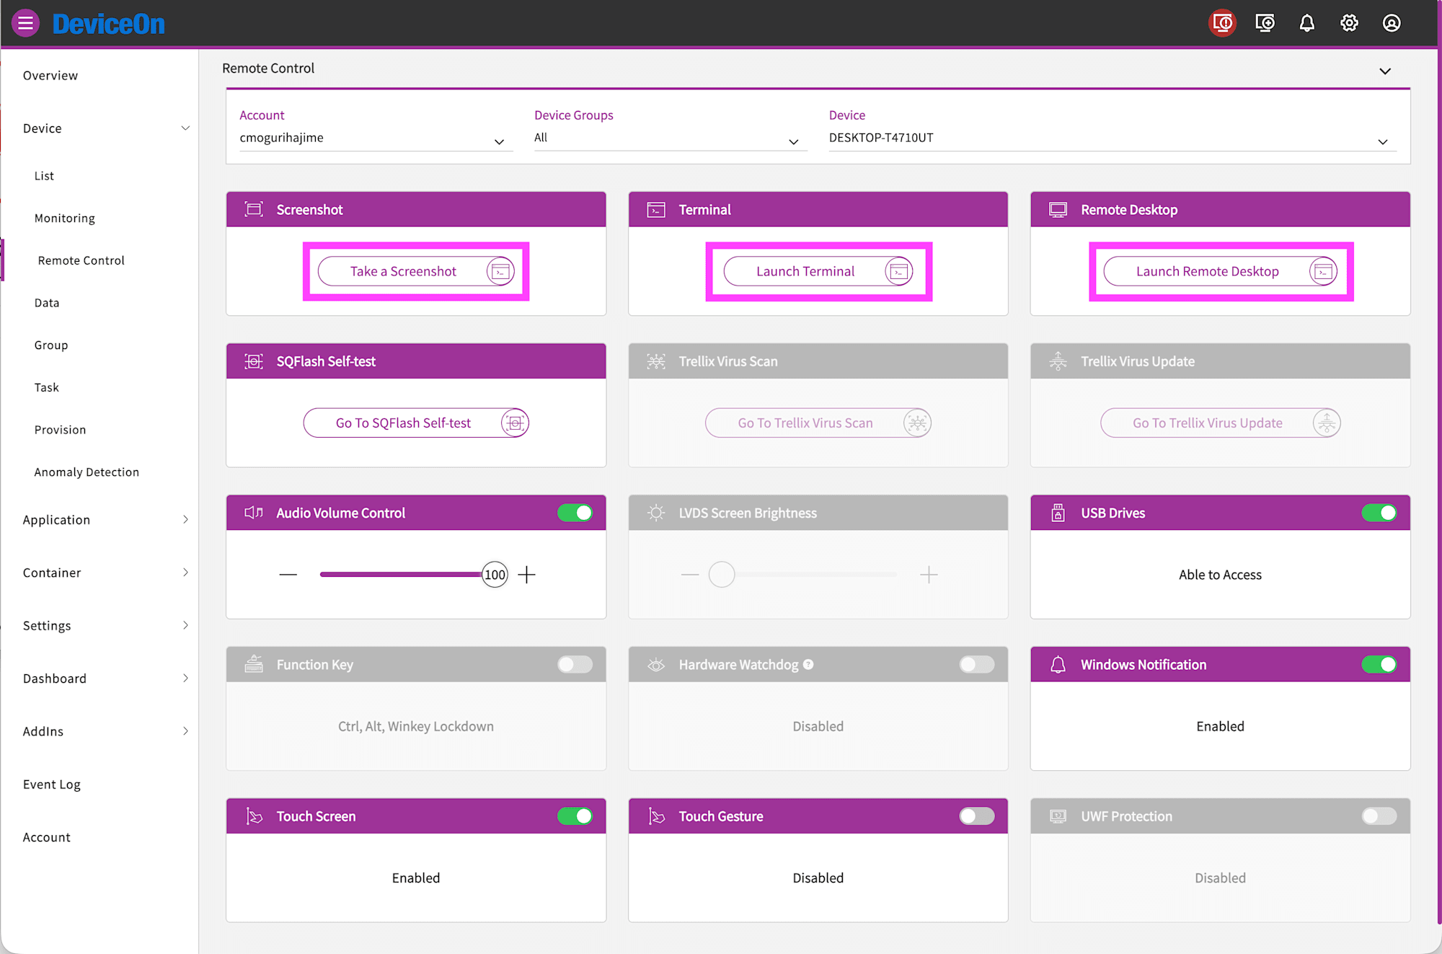Image resolution: width=1442 pixels, height=954 pixels.
Task: Collapse the Remote Control panel chevron
Action: coord(1385,71)
